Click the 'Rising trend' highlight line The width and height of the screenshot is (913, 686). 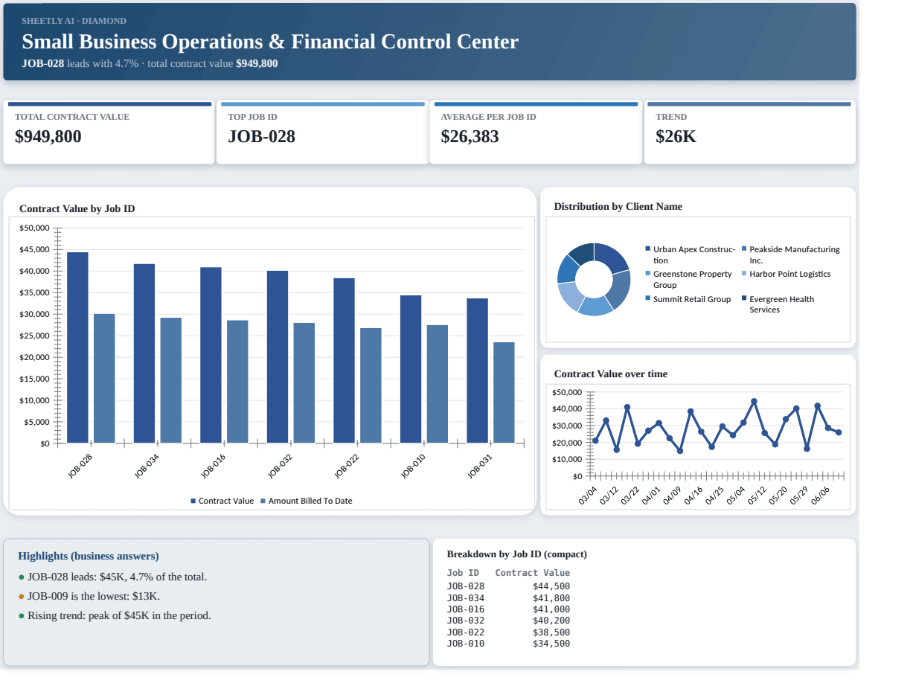[x=119, y=615]
